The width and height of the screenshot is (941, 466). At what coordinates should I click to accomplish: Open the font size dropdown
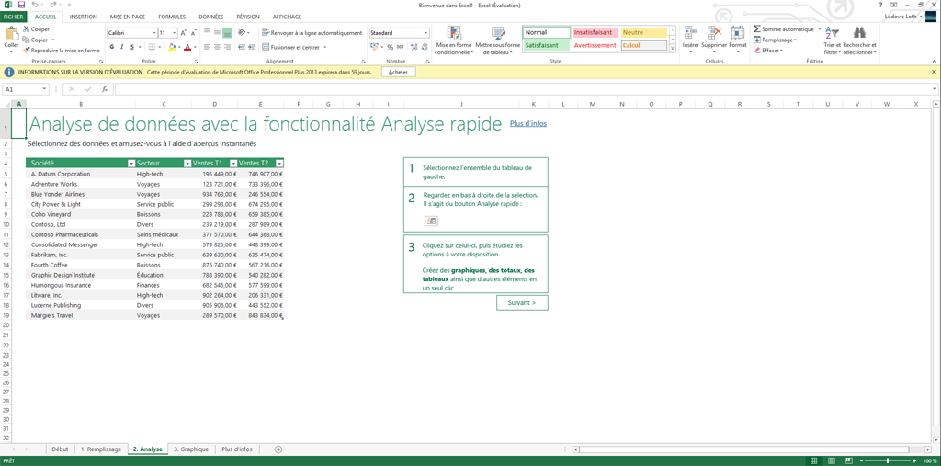pos(175,33)
